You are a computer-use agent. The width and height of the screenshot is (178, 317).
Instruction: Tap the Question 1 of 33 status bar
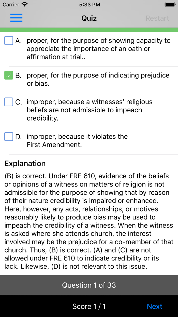click(x=89, y=285)
